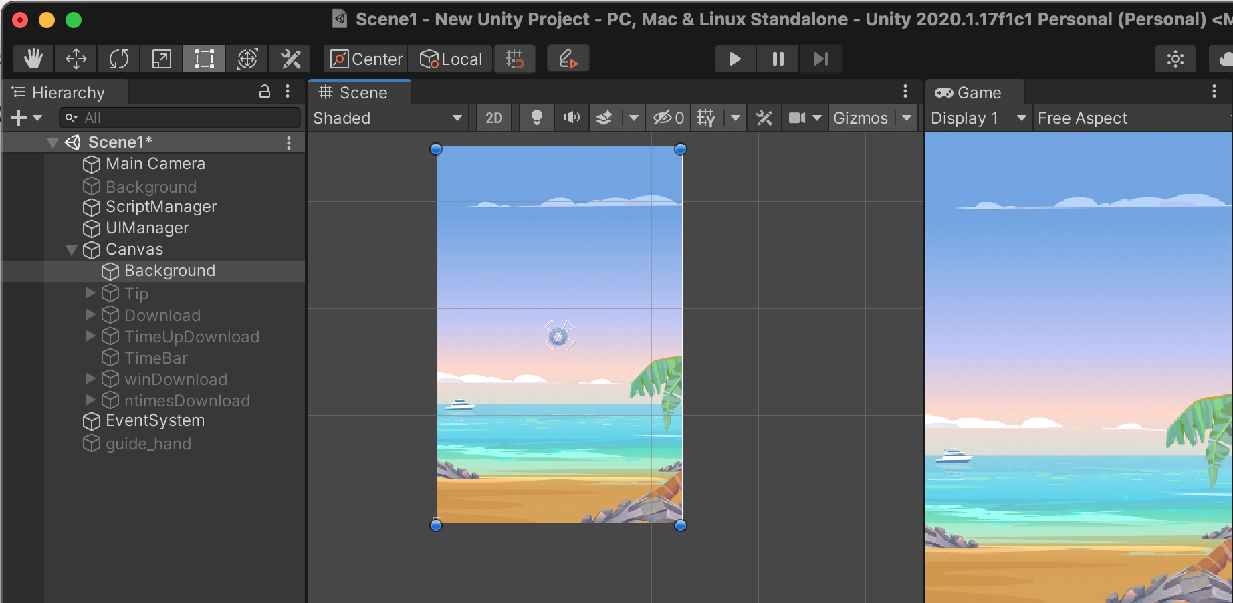Switch to the Game tab

click(x=976, y=92)
